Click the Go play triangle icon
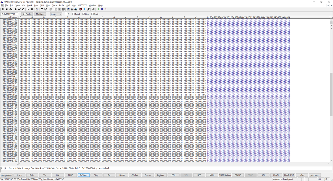This screenshot has width=333, height=181. tap(28, 9)
